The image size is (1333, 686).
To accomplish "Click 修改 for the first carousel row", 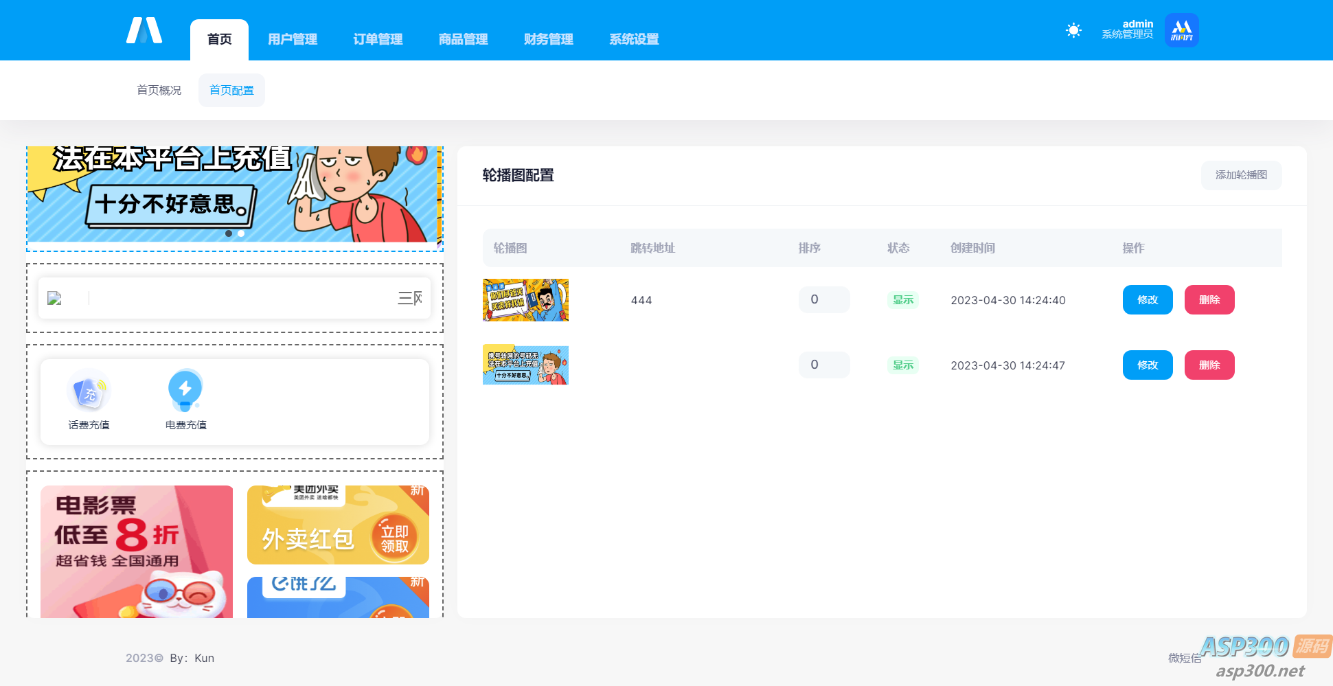I will 1148,300.
